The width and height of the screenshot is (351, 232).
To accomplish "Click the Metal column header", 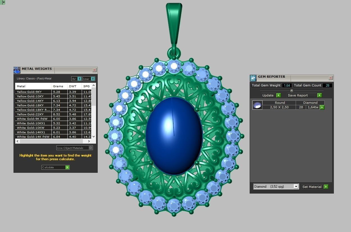I will pyautogui.click(x=33, y=86).
